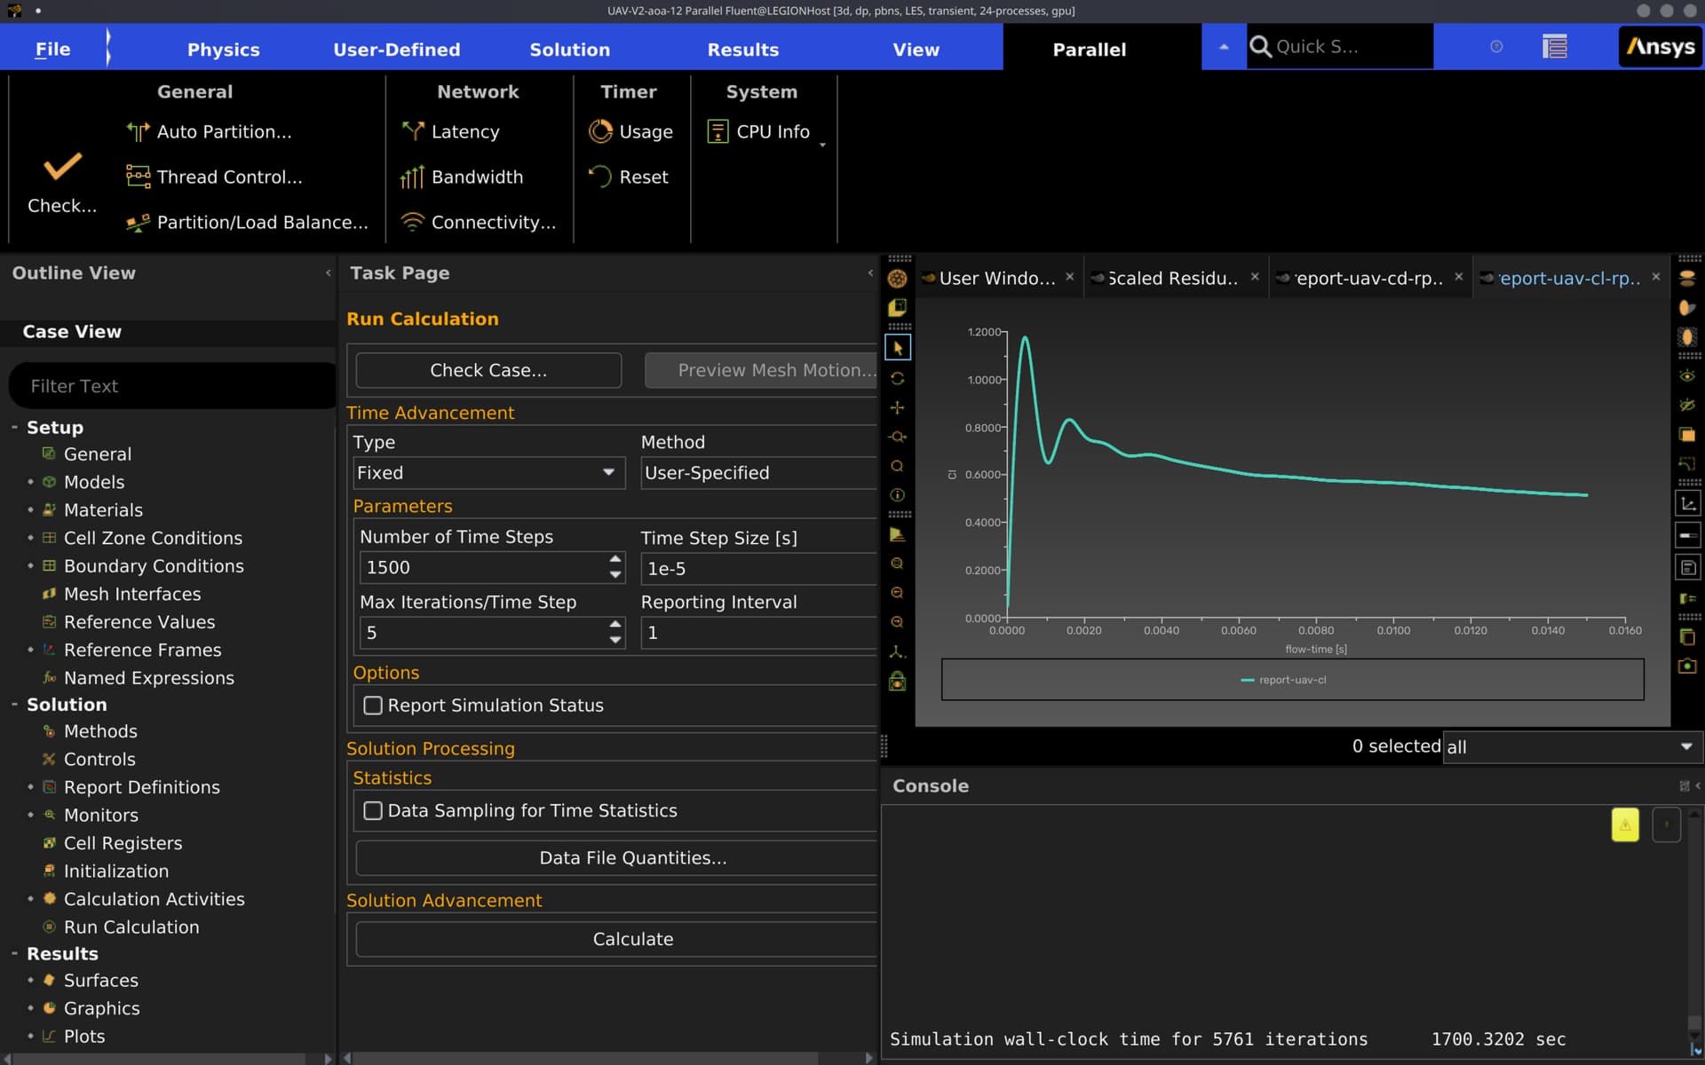Select the pan view tool

coord(897,407)
